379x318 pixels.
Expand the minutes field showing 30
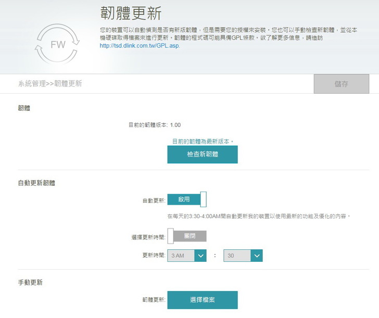[237, 256]
